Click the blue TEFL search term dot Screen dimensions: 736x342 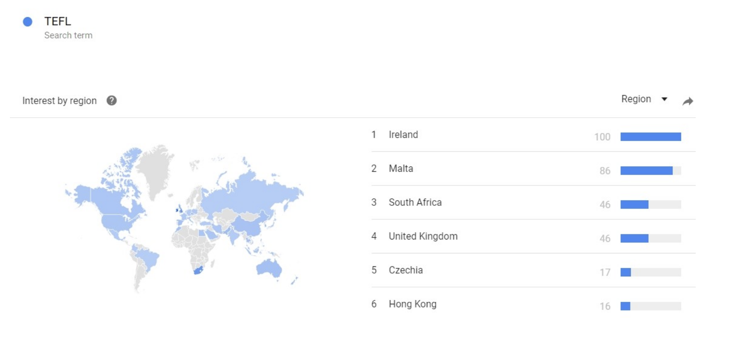28,22
